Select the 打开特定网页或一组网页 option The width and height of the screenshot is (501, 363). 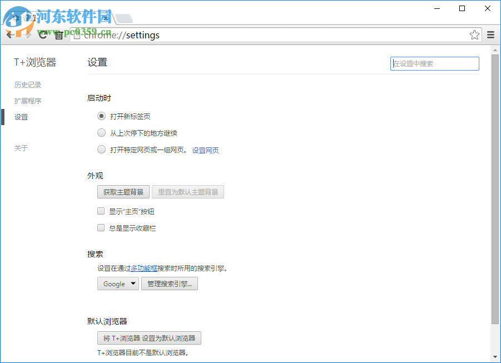(101, 149)
